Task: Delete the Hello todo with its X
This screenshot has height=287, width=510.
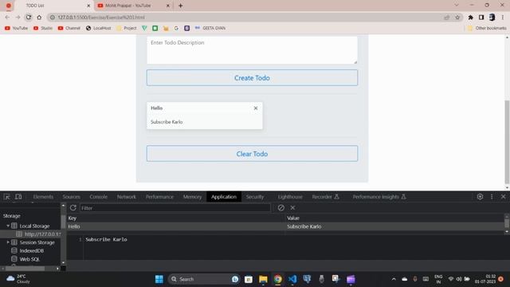Action: 256,108
